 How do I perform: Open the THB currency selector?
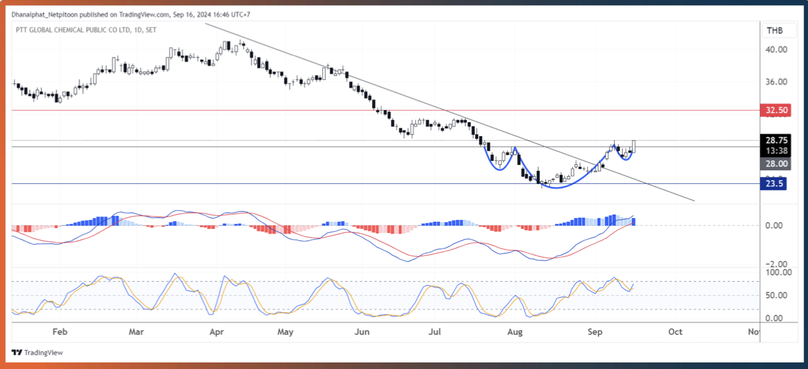pos(780,30)
